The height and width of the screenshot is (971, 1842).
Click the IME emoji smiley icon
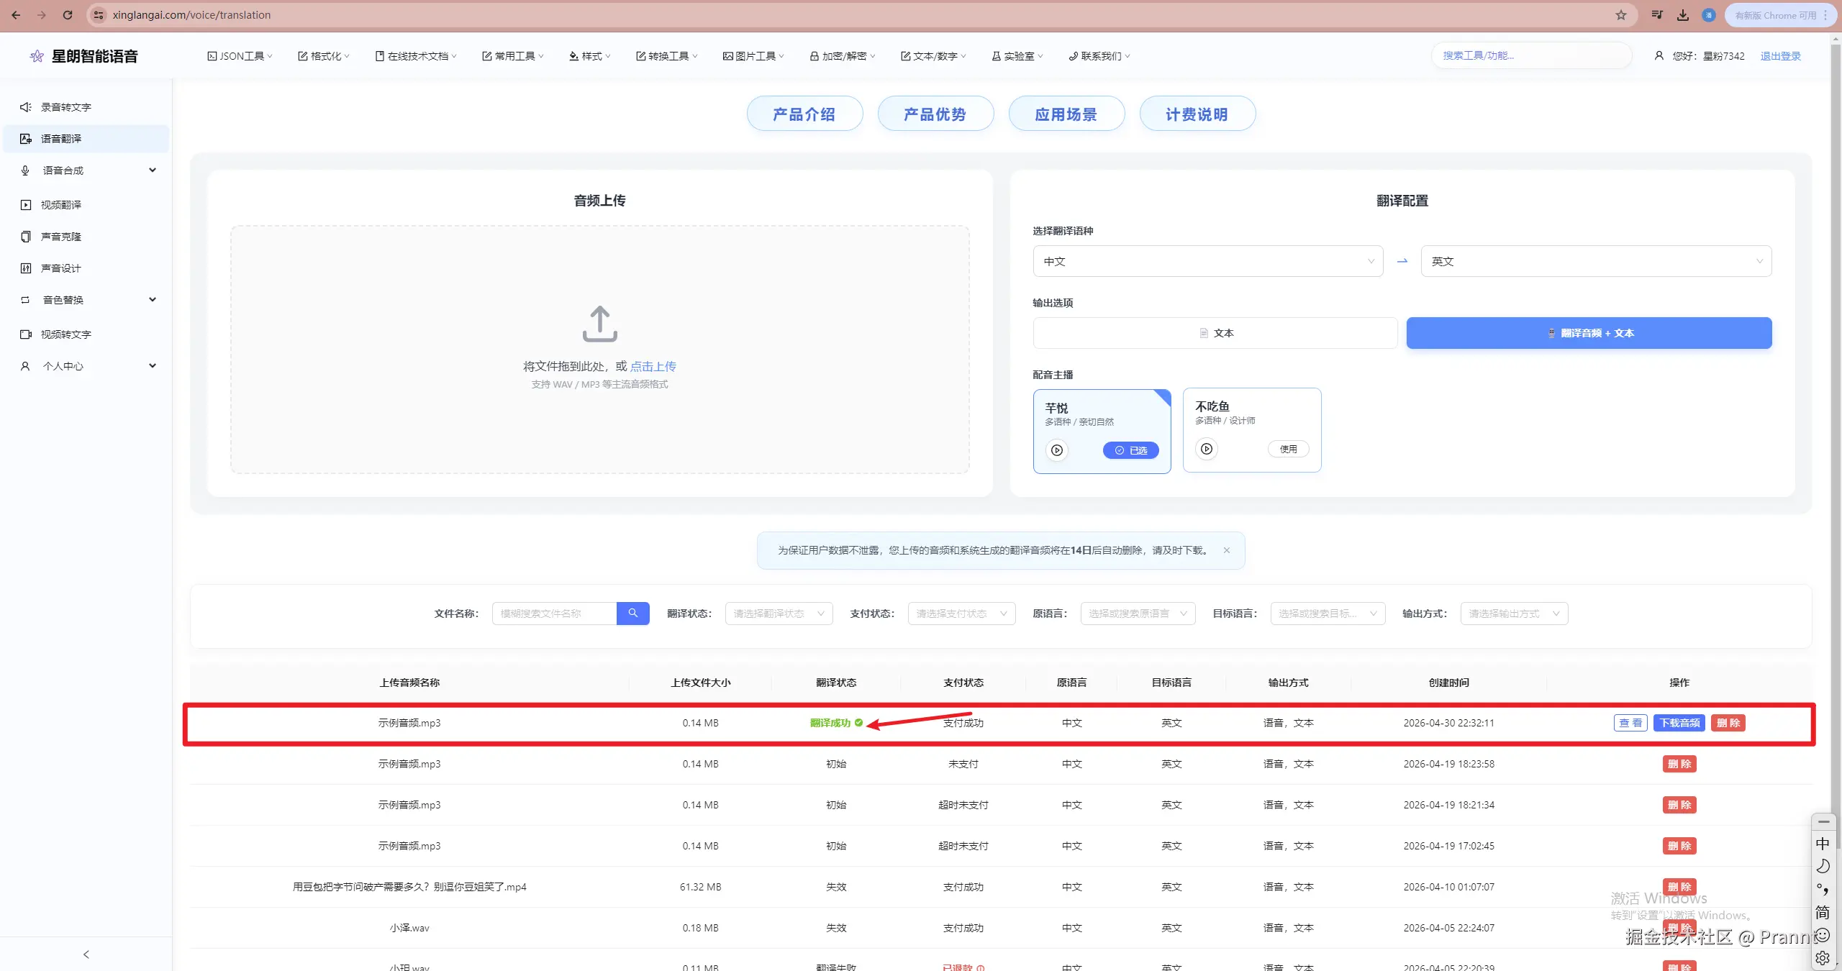[x=1823, y=935]
